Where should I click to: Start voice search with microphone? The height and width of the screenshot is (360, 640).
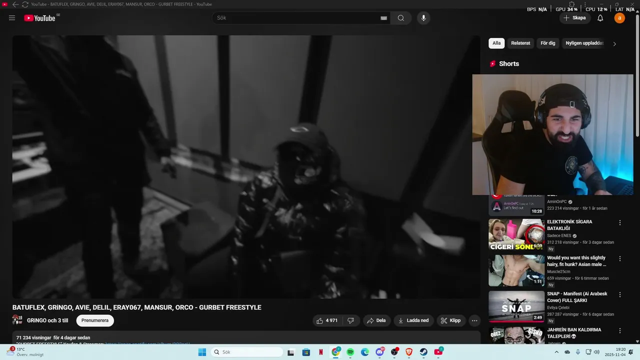(423, 18)
